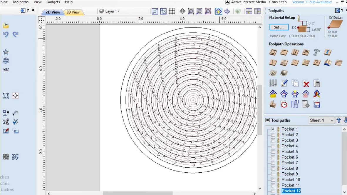Viewport: 347px width, 195px height.
Task: Enable the Pocket 5 toolpath checkbox
Action: click(x=273, y=152)
